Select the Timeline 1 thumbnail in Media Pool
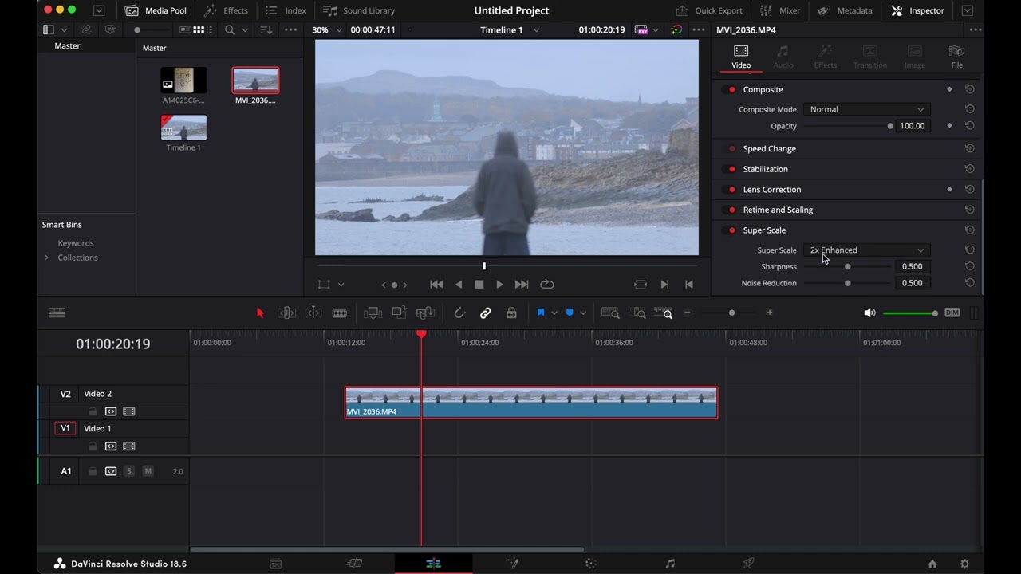Viewport: 1021px width, 574px height. tap(183, 128)
